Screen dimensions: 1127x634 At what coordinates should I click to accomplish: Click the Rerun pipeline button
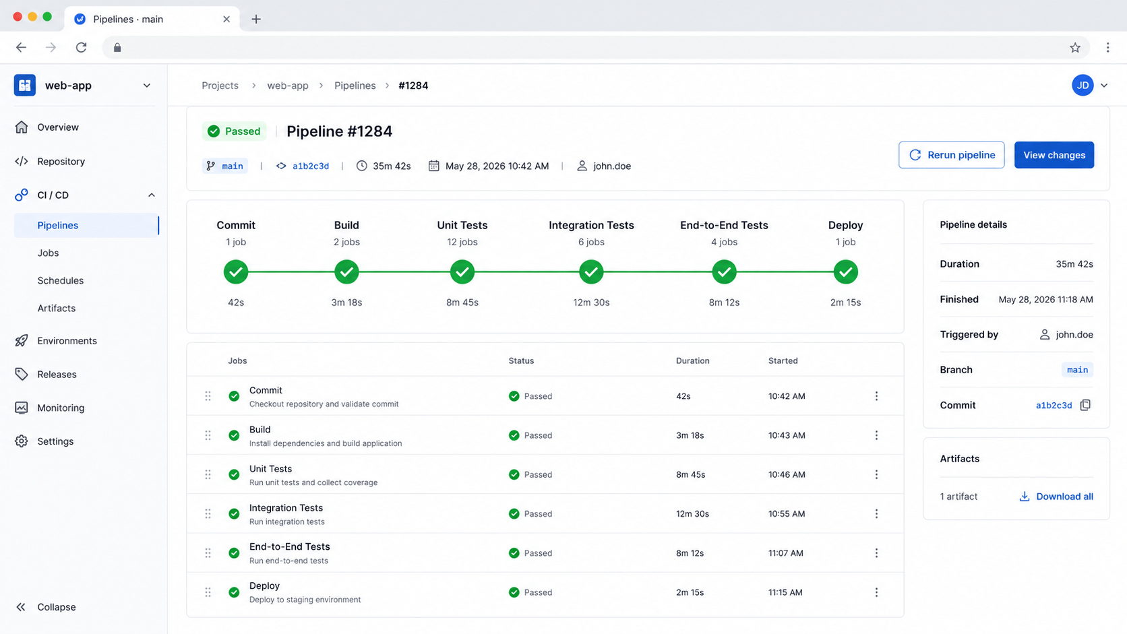951,155
